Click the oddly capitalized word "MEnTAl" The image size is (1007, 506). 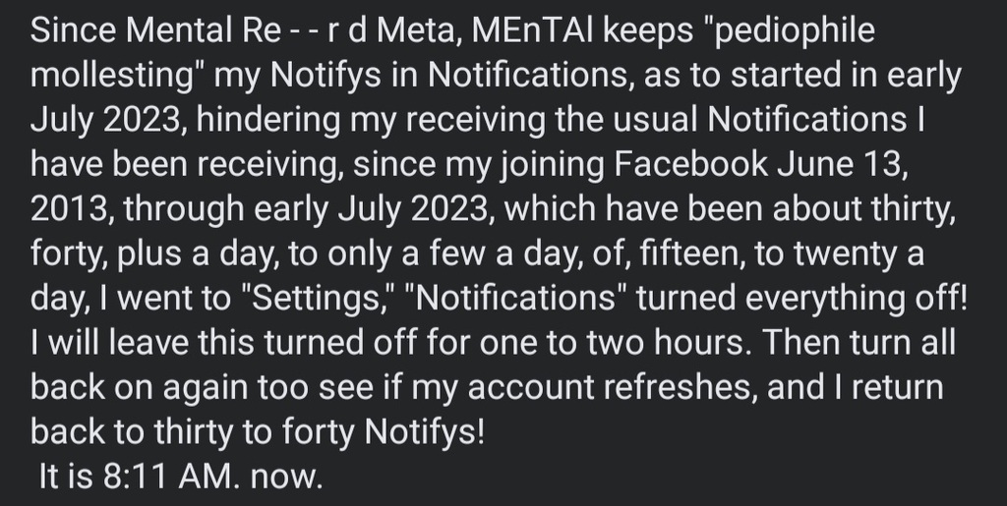click(533, 29)
